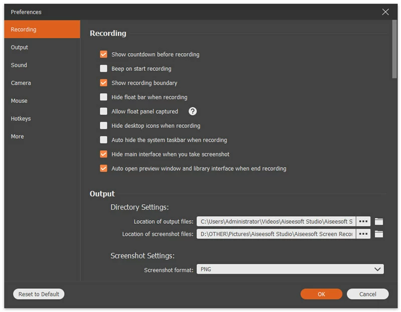Click the Reset to Default button
This screenshot has height=312, width=401.
38,294
